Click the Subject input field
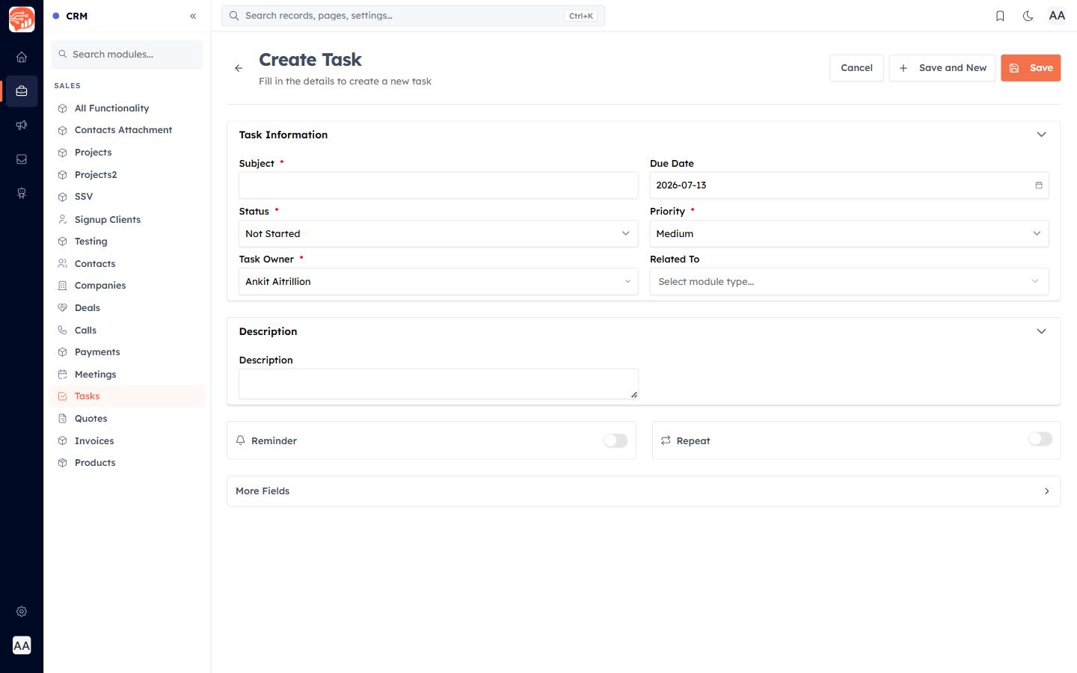The height and width of the screenshot is (673, 1077). point(438,185)
